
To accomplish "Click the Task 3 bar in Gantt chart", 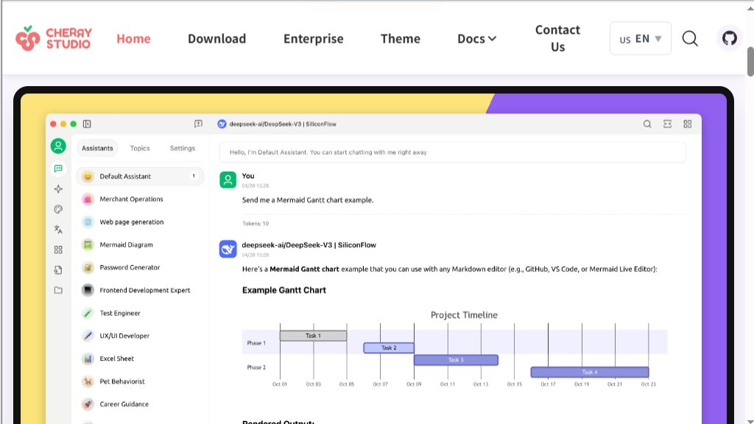I will [x=456, y=360].
